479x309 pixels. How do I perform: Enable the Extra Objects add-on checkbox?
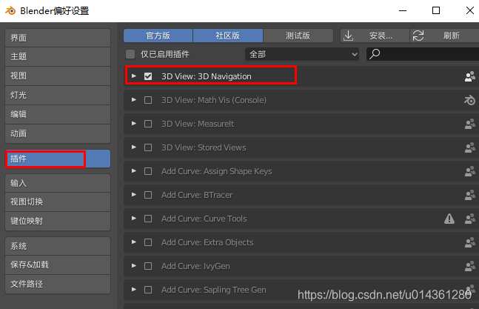pyautogui.click(x=148, y=242)
